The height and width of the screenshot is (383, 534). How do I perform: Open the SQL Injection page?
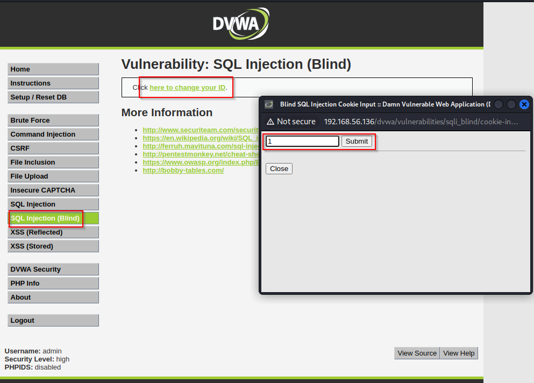tap(53, 204)
